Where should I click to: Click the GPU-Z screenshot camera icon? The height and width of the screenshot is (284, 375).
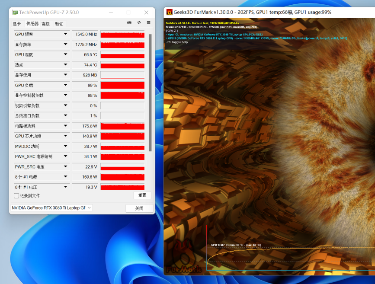point(129,22)
